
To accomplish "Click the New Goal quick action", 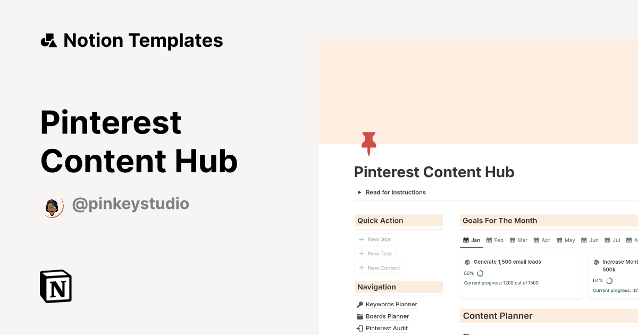I will (375, 239).
